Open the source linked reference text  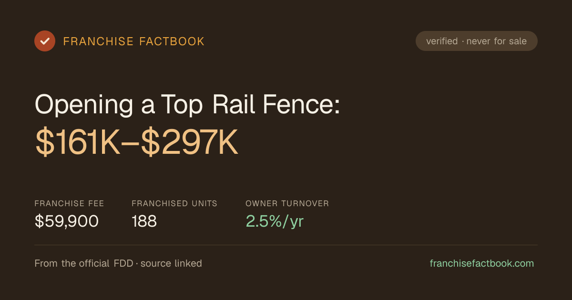coord(171,263)
